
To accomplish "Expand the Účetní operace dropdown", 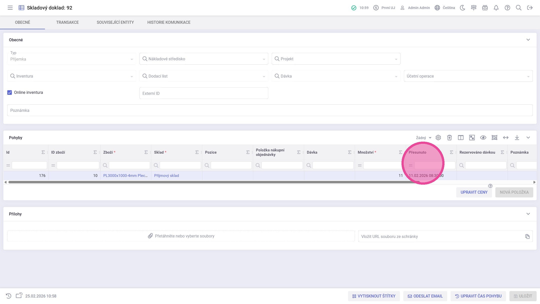I will [468, 76].
